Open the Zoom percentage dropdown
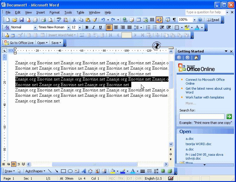This screenshot has width=236, height=182. (x=194, y=20)
